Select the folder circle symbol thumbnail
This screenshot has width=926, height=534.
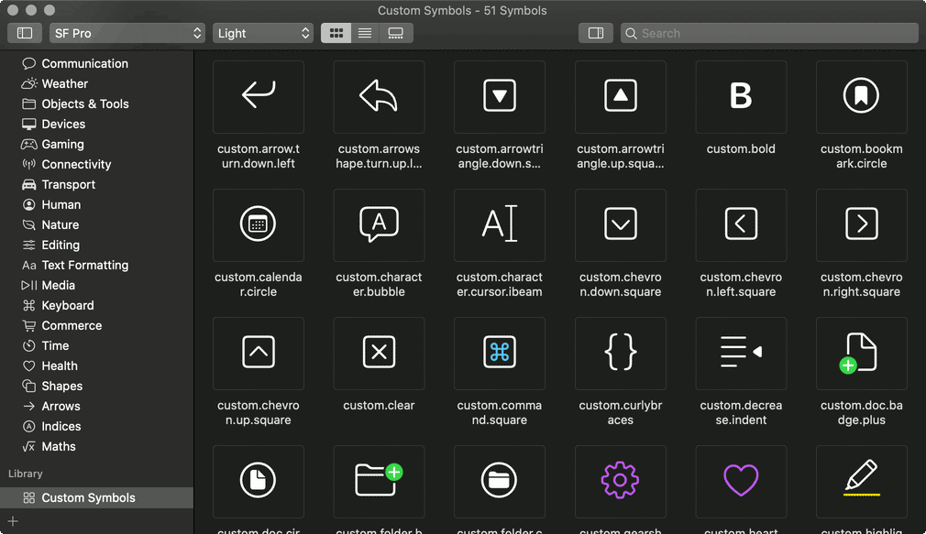(499, 481)
